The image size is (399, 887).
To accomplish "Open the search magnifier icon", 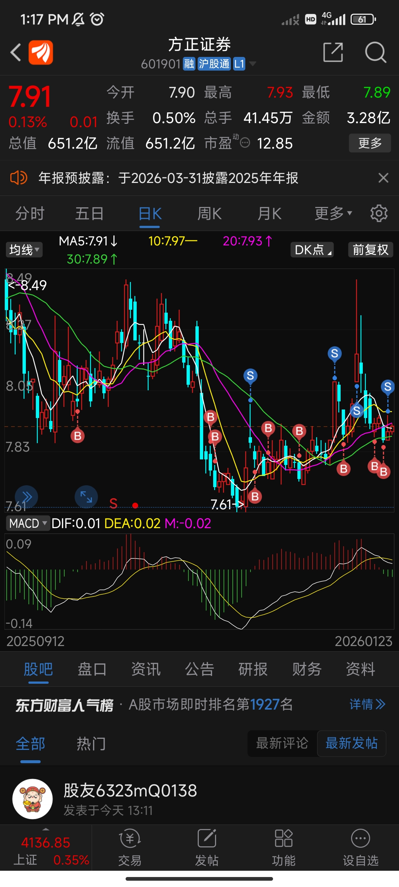I will pos(375,52).
